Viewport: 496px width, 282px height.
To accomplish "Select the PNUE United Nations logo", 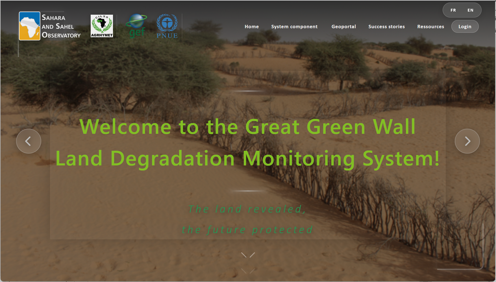I will click(167, 26).
